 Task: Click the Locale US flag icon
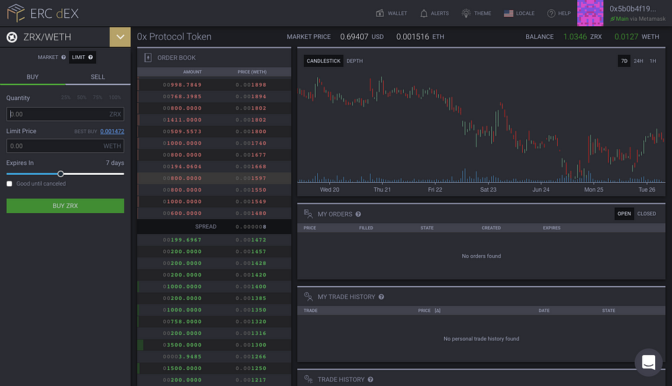pos(508,13)
